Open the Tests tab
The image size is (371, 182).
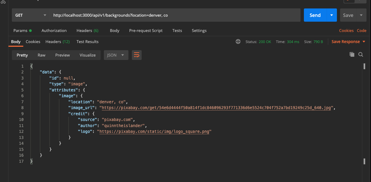(x=177, y=30)
